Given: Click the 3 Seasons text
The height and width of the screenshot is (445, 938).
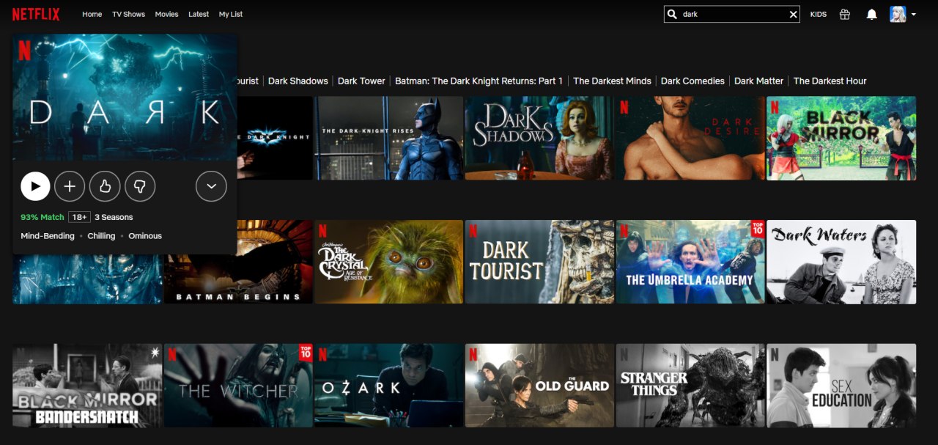Looking at the screenshot, I should point(114,217).
